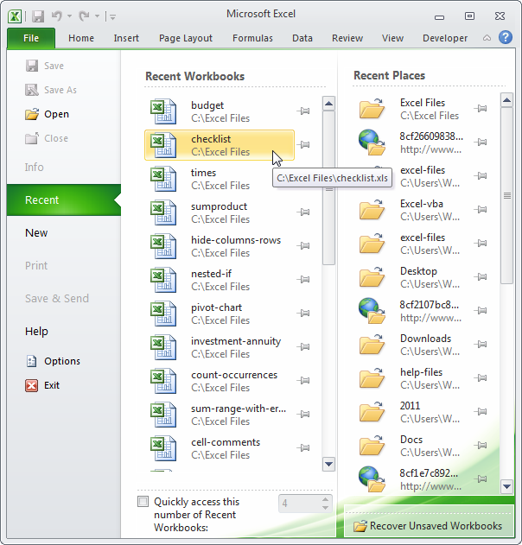This screenshot has height=545, width=522.
Task: Click Exit to quit Excel
Action: tap(42, 385)
